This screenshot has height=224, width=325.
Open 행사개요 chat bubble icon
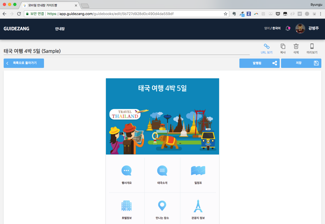coord(126,171)
